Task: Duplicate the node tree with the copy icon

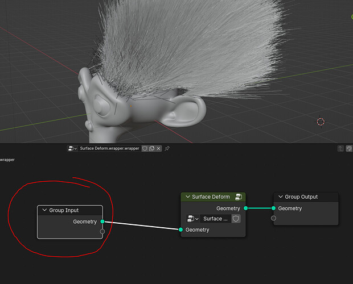Action: point(152,149)
